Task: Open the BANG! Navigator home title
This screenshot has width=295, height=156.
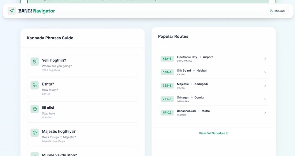Action: [x=37, y=11]
